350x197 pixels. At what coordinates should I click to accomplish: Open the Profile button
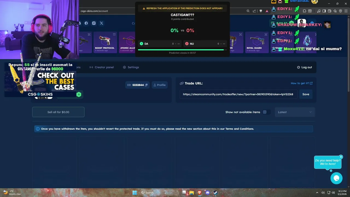point(159,85)
